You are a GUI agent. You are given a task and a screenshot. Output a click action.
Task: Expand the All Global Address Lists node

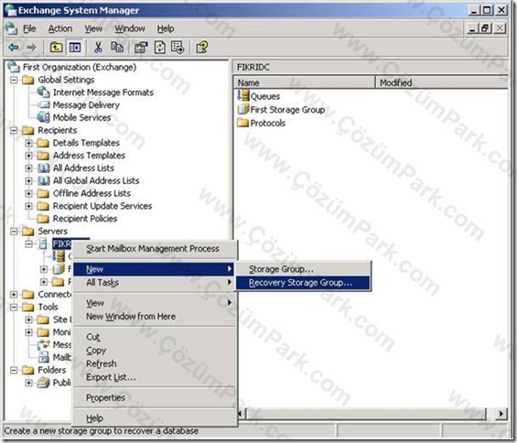(28, 180)
